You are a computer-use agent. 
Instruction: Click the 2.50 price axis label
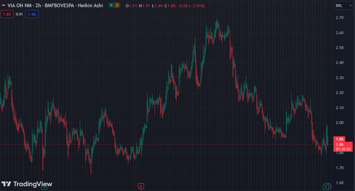[x=340, y=48]
